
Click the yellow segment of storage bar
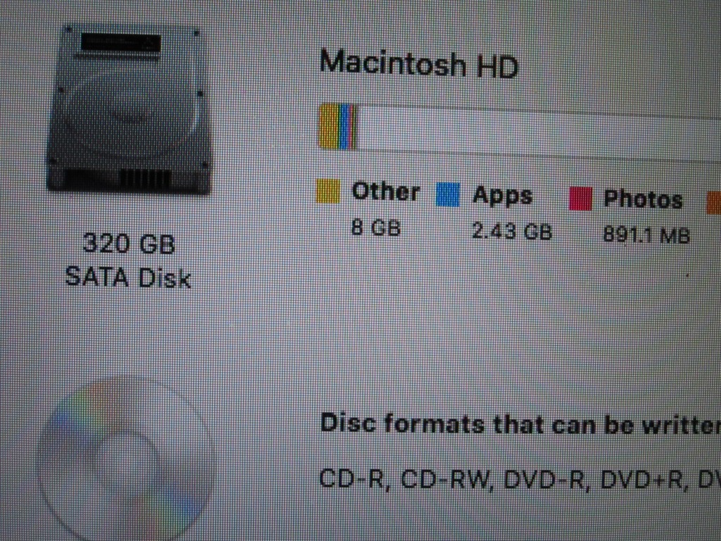(x=330, y=126)
